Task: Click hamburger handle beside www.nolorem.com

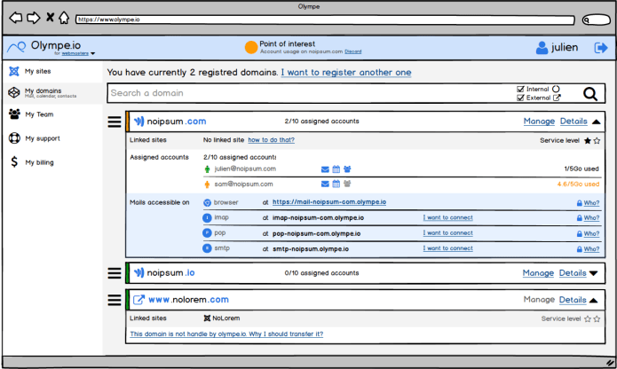Action: click(x=115, y=300)
